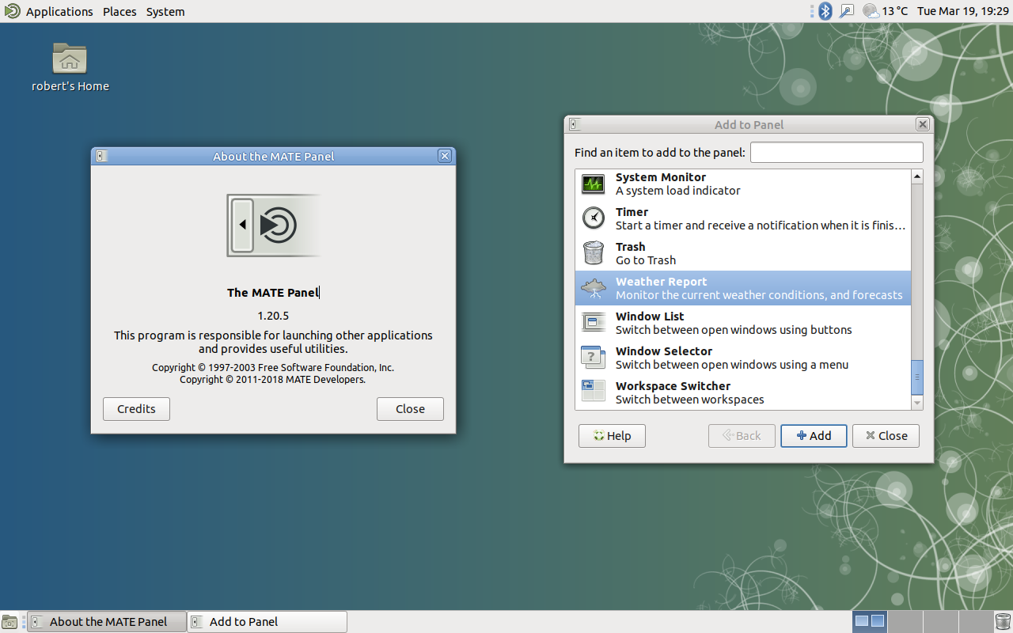Click the MATE Developers copyright line
The height and width of the screenshot is (633, 1013).
[273, 379]
